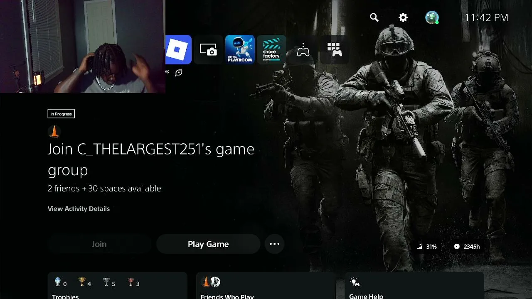The height and width of the screenshot is (299, 532).
Task: Open the Game Help card
Action: click(414, 286)
